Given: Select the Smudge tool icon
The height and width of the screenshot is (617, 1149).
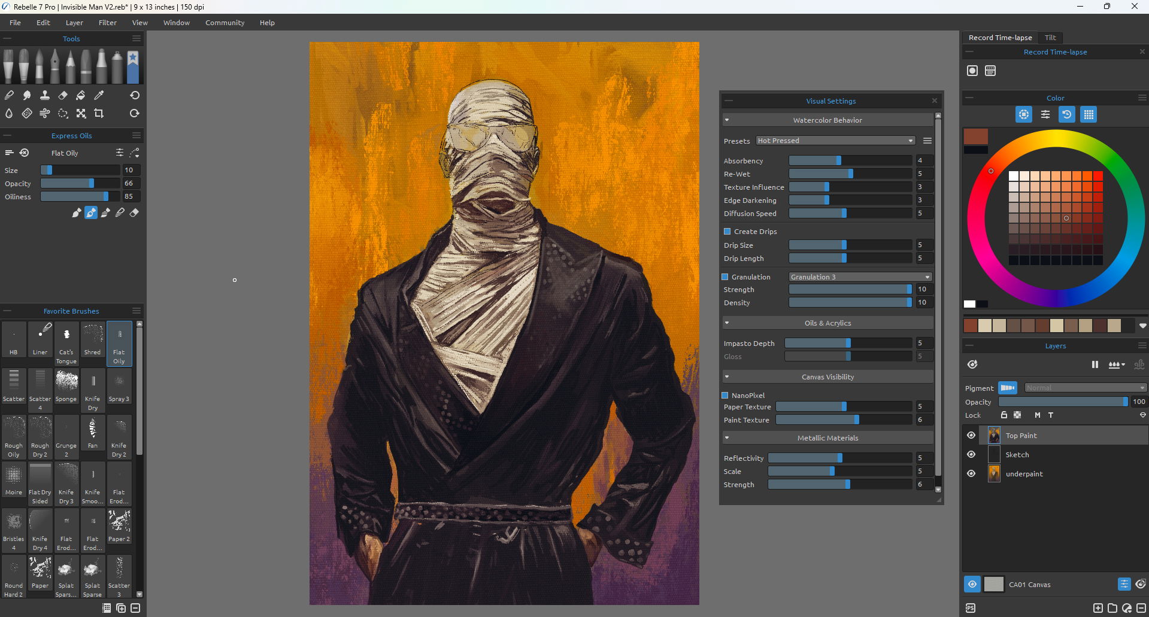Looking at the screenshot, I should point(27,95).
